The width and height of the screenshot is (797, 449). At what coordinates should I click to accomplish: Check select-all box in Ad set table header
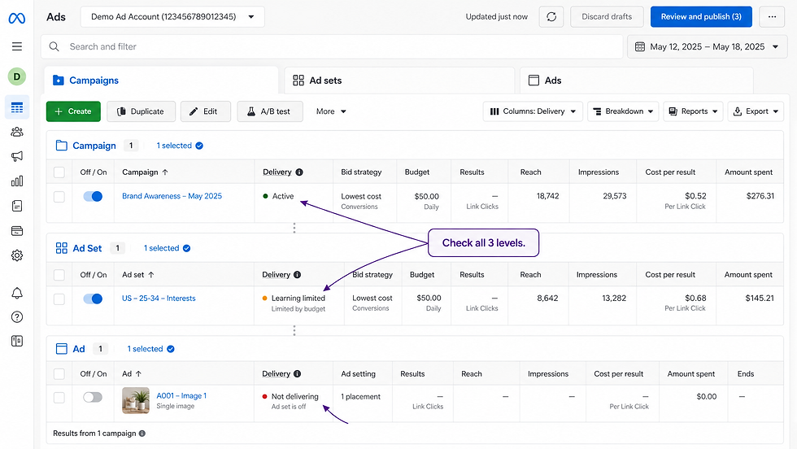click(x=59, y=275)
